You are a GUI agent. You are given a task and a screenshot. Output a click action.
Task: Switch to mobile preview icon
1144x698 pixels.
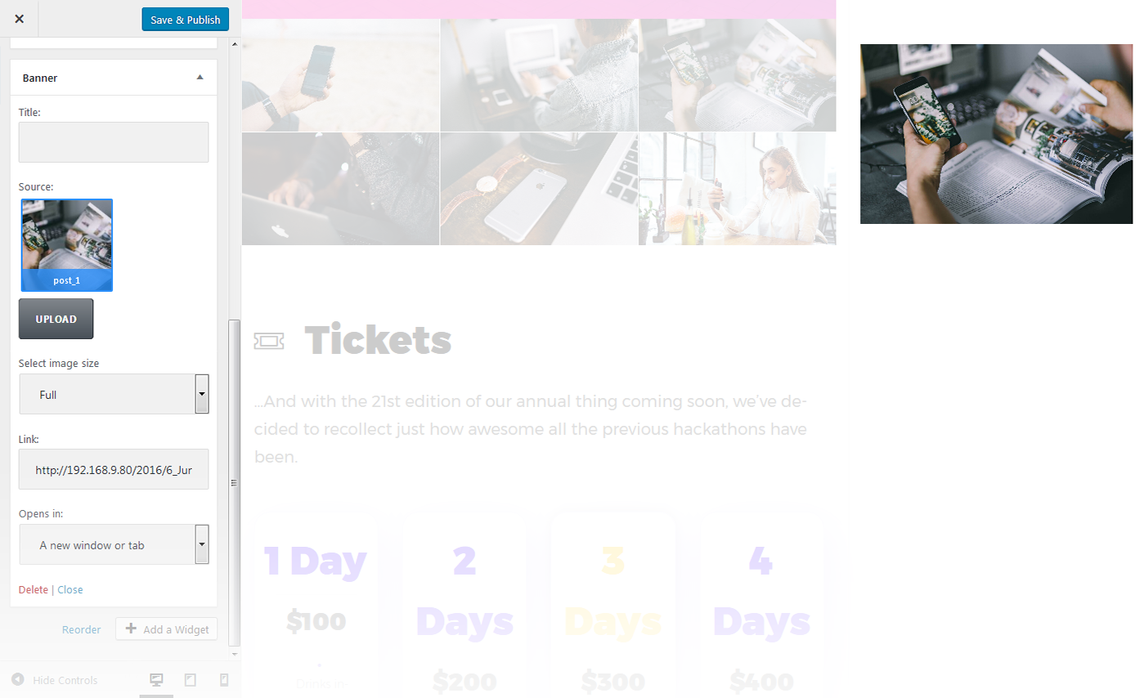pos(224,680)
